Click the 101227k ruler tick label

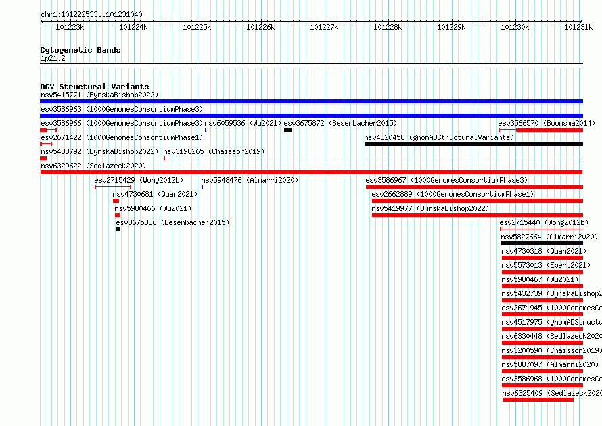tap(324, 27)
